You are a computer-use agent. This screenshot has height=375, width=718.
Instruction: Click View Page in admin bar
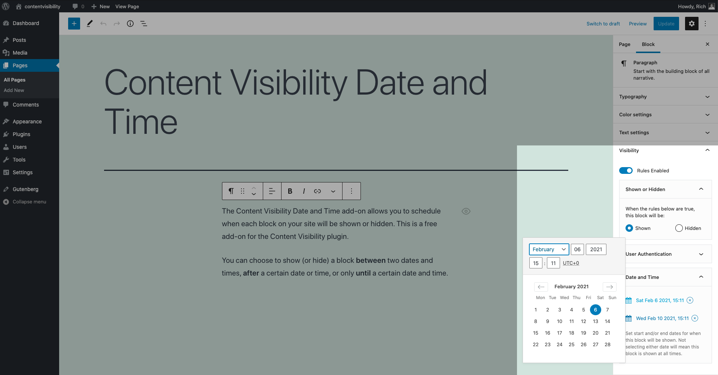click(x=127, y=6)
